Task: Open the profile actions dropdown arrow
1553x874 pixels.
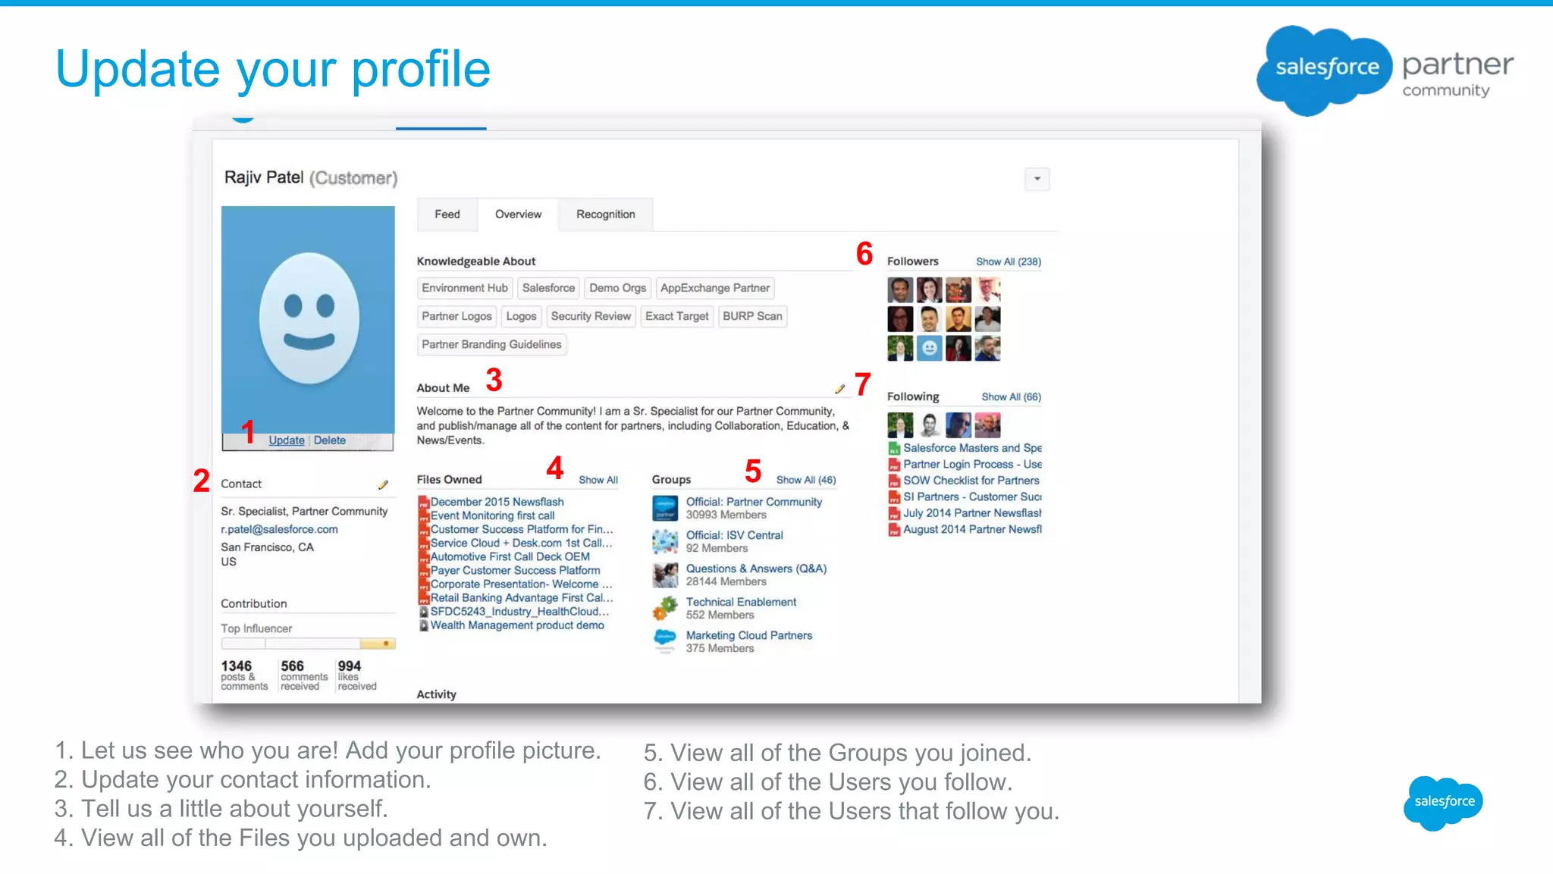Action: [1037, 179]
